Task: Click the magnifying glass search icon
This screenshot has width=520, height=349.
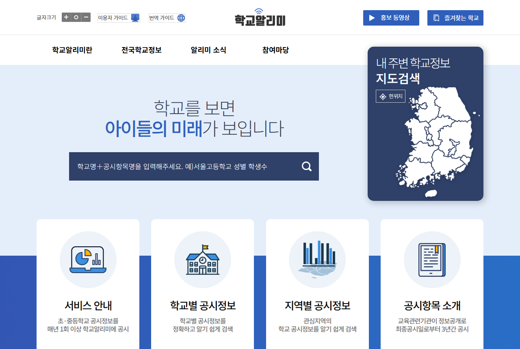Action: click(307, 166)
